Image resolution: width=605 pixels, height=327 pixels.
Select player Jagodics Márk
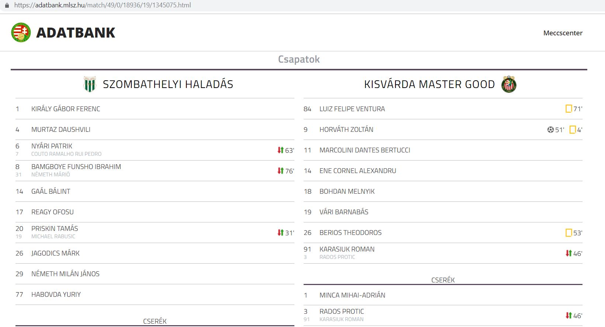click(55, 253)
